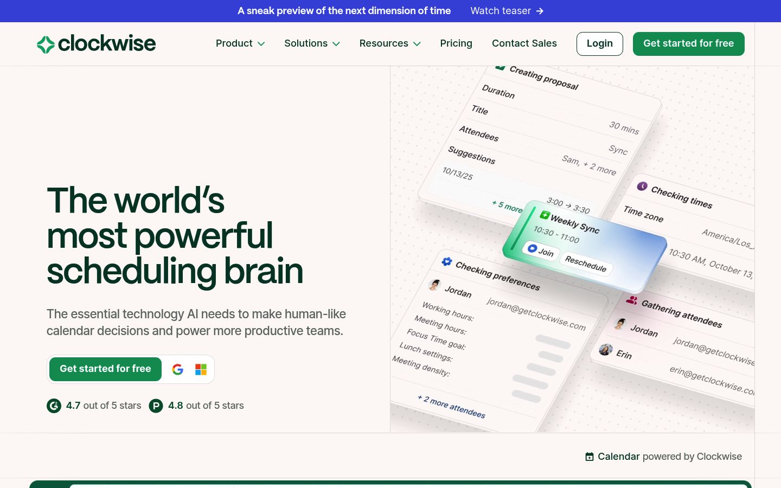Expand the Product dropdown menu
Screen dimensions: 781x488
[240, 43]
